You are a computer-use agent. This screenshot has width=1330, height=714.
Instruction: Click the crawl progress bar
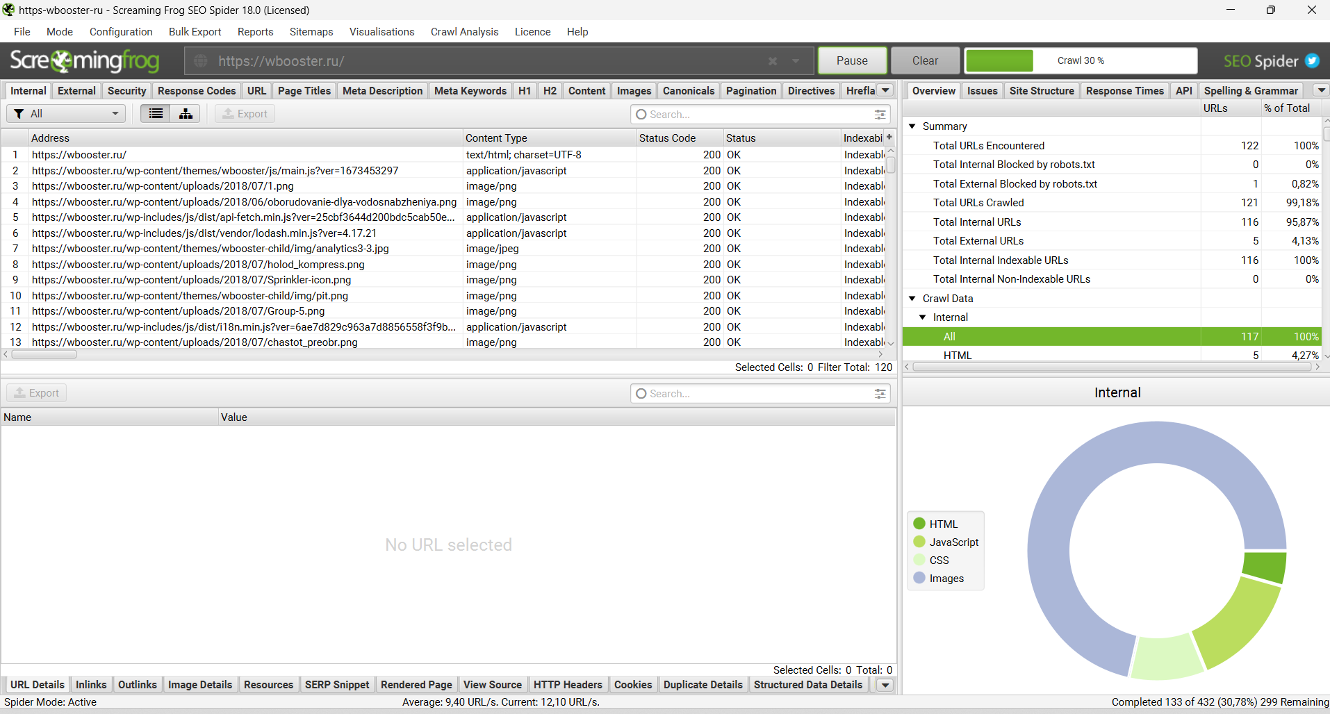pyautogui.click(x=1081, y=60)
